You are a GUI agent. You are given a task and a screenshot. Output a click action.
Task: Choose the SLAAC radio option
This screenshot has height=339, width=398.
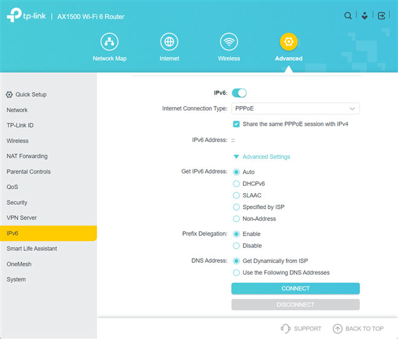click(236, 196)
